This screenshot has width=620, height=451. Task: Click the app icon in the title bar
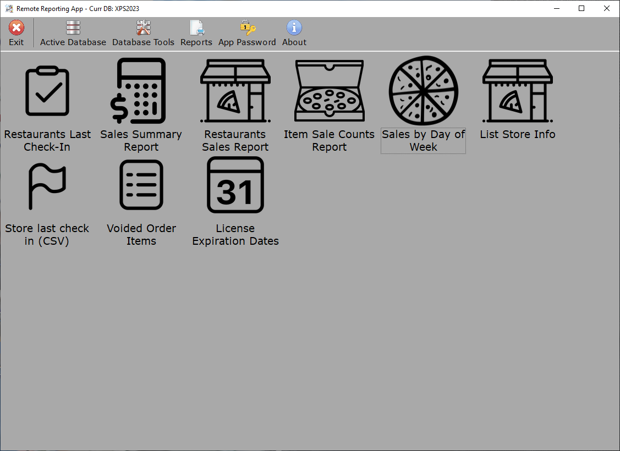pyautogui.click(x=9, y=9)
